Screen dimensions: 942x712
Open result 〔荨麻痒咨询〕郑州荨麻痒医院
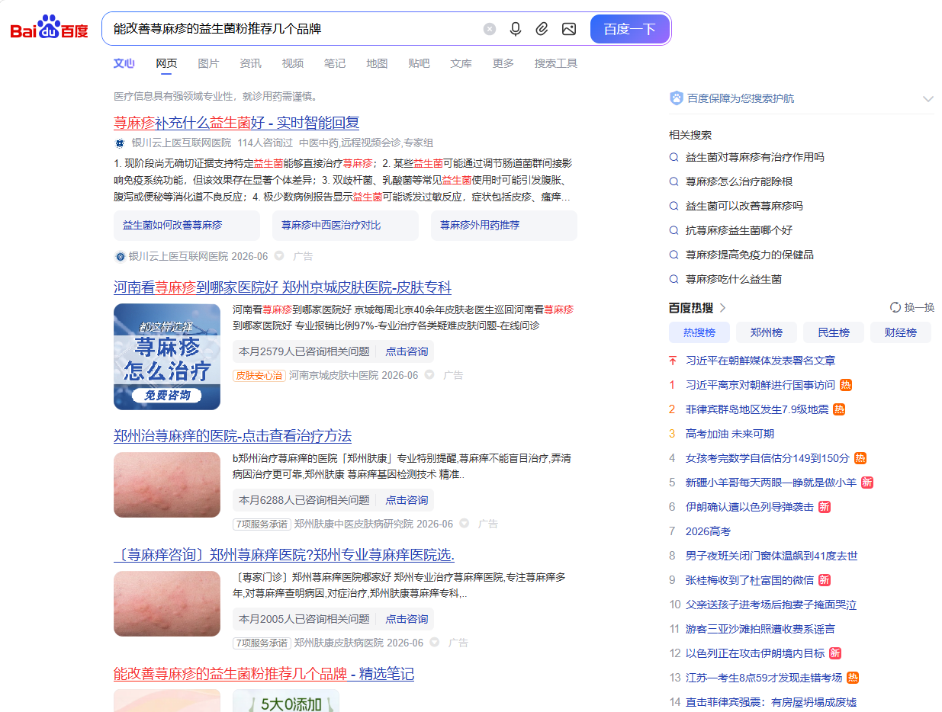(x=285, y=554)
